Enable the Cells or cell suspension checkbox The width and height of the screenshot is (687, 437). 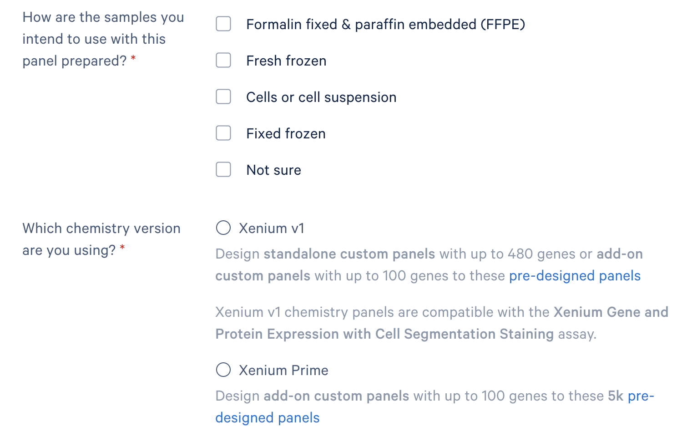tap(223, 97)
